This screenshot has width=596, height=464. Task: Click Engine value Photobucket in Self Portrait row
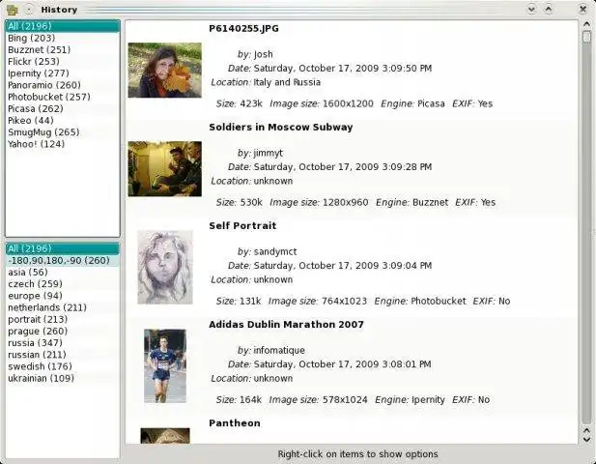[x=439, y=302]
